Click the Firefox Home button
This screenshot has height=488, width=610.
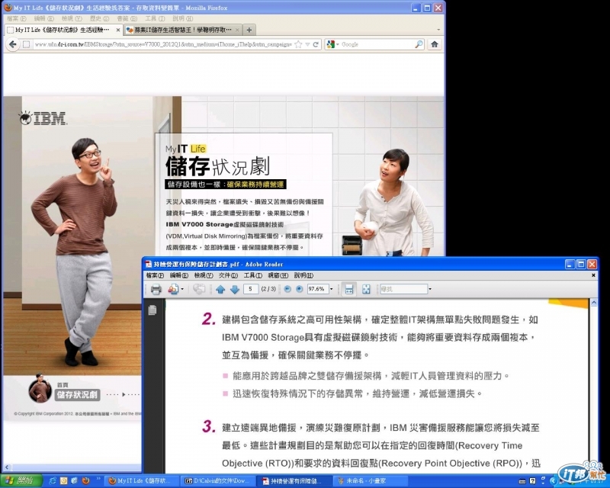pos(435,44)
